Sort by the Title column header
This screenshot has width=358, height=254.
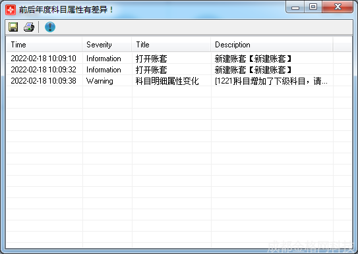tap(171, 45)
